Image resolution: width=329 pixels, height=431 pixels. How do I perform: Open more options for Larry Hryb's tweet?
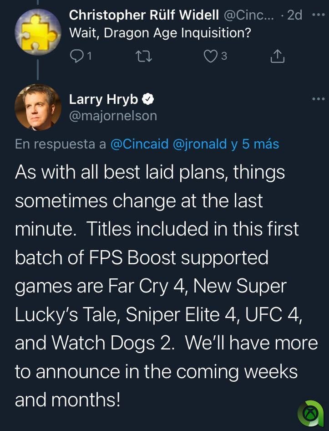click(319, 98)
